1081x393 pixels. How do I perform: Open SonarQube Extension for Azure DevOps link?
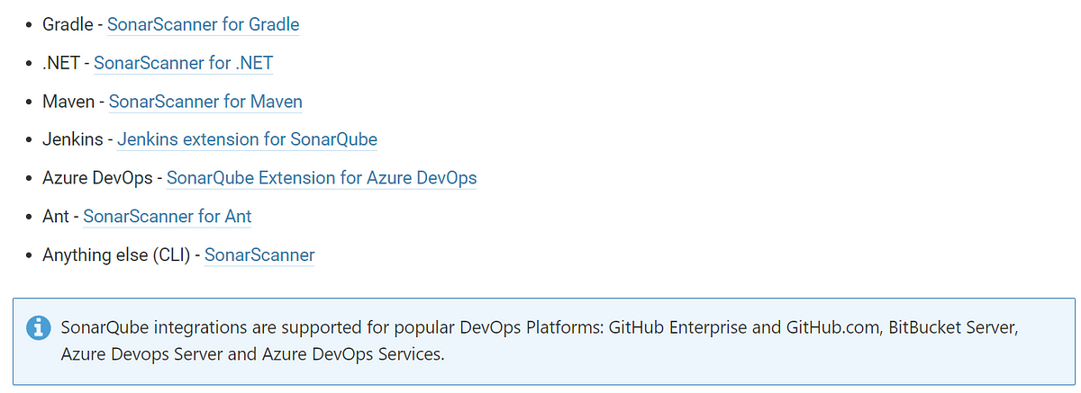pos(322,178)
